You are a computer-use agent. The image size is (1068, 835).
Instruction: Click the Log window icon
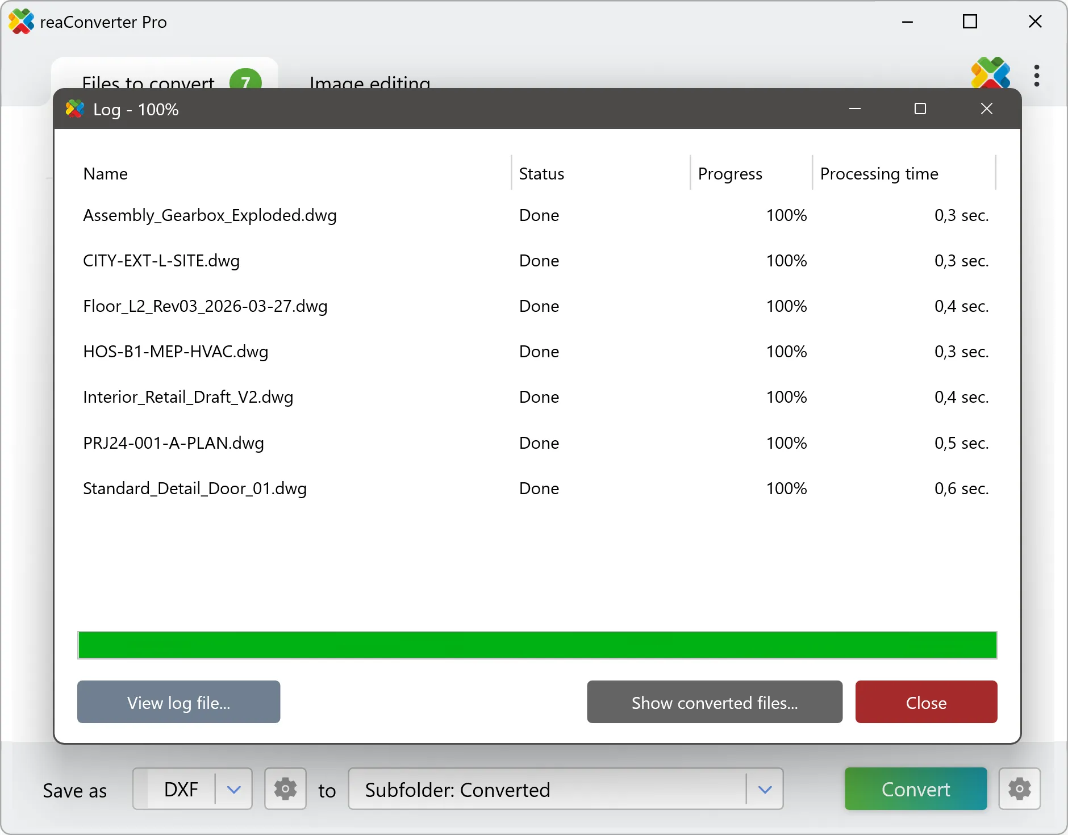[x=74, y=108]
